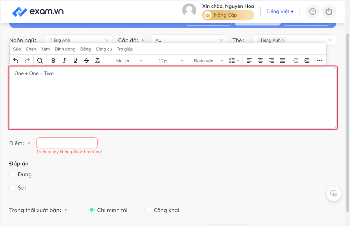Toggle underline formatting

coord(75,61)
